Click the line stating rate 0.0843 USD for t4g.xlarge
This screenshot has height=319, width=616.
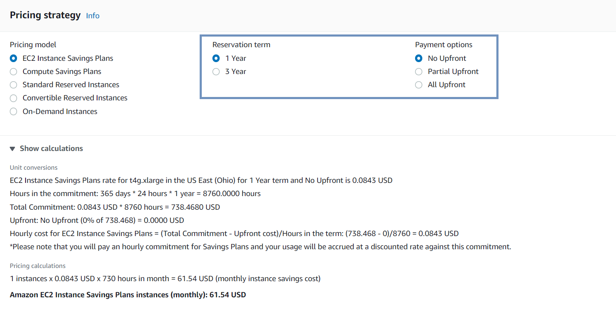click(x=201, y=180)
